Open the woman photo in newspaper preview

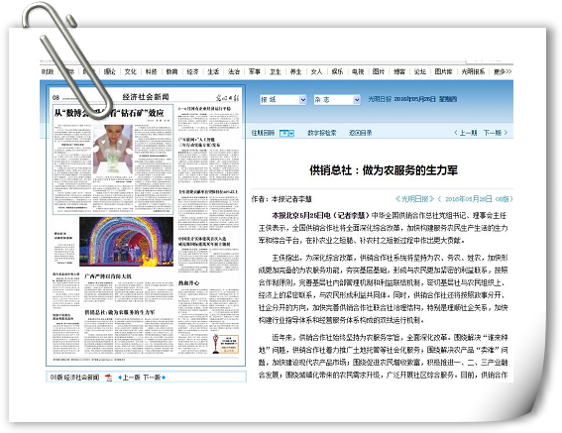tap(113, 149)
